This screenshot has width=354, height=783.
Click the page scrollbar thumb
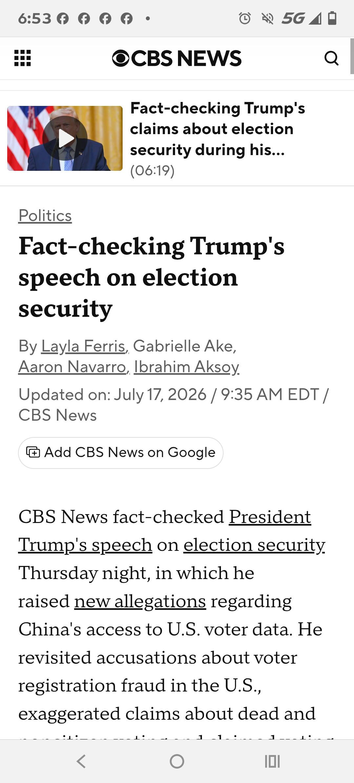click(352, 56)
